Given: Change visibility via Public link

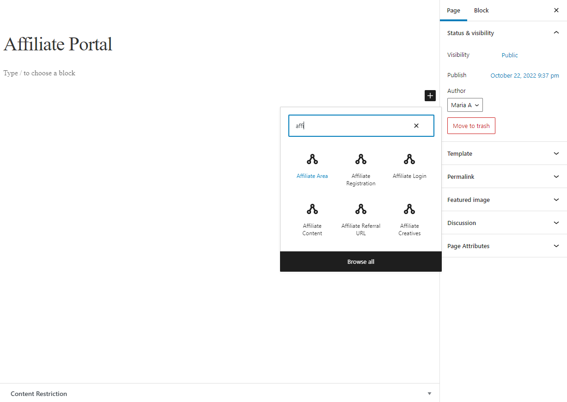Looking at the screenshot, I should pos(510,55).
